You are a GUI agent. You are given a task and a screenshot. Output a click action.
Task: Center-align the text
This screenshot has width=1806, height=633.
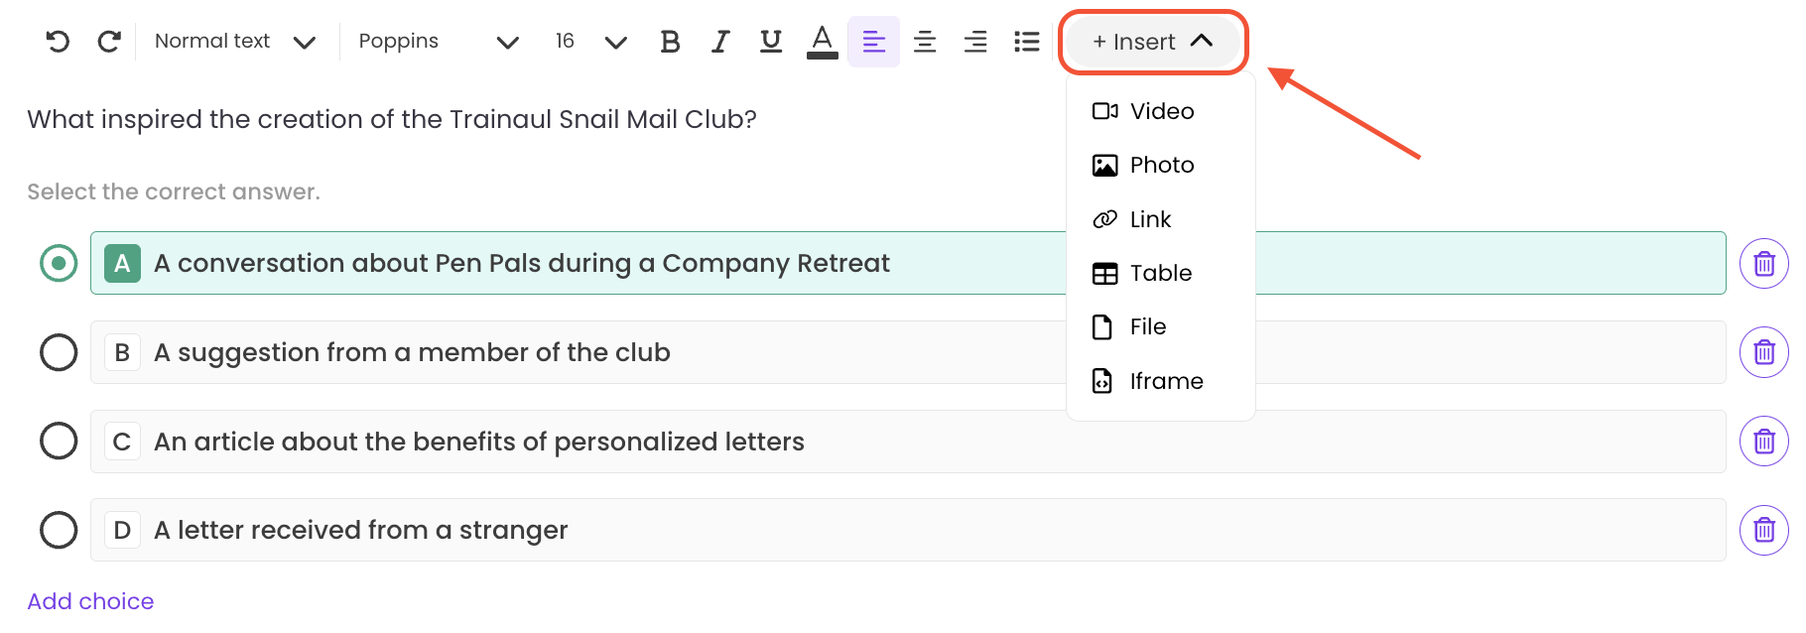click(925, 41)
